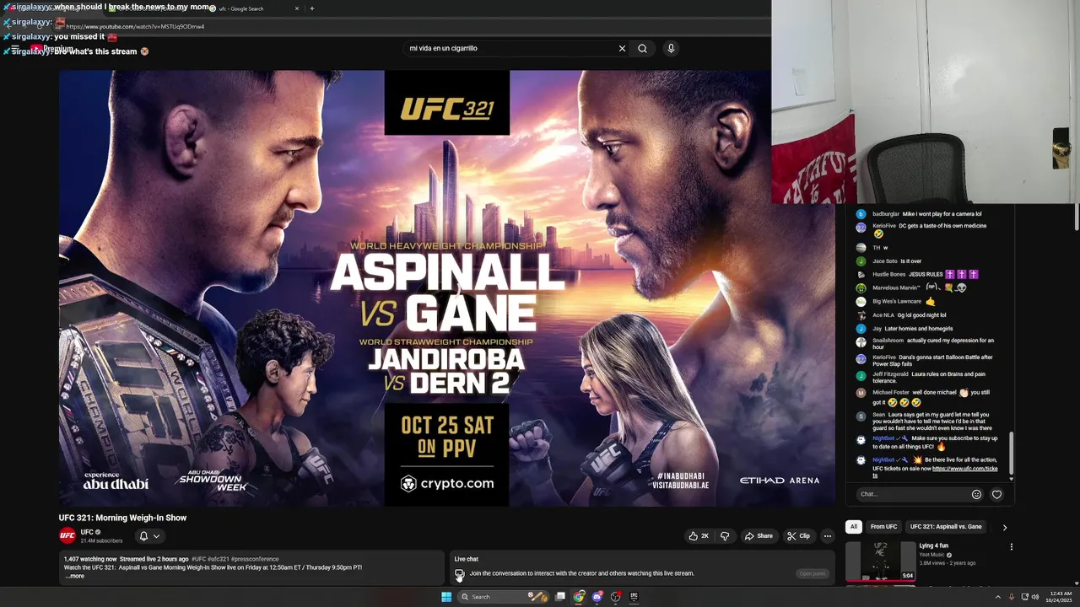
Task: Dislike the video with thumbs down
Action: point(724,536)
